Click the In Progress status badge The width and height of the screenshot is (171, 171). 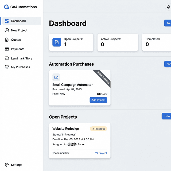99,129
